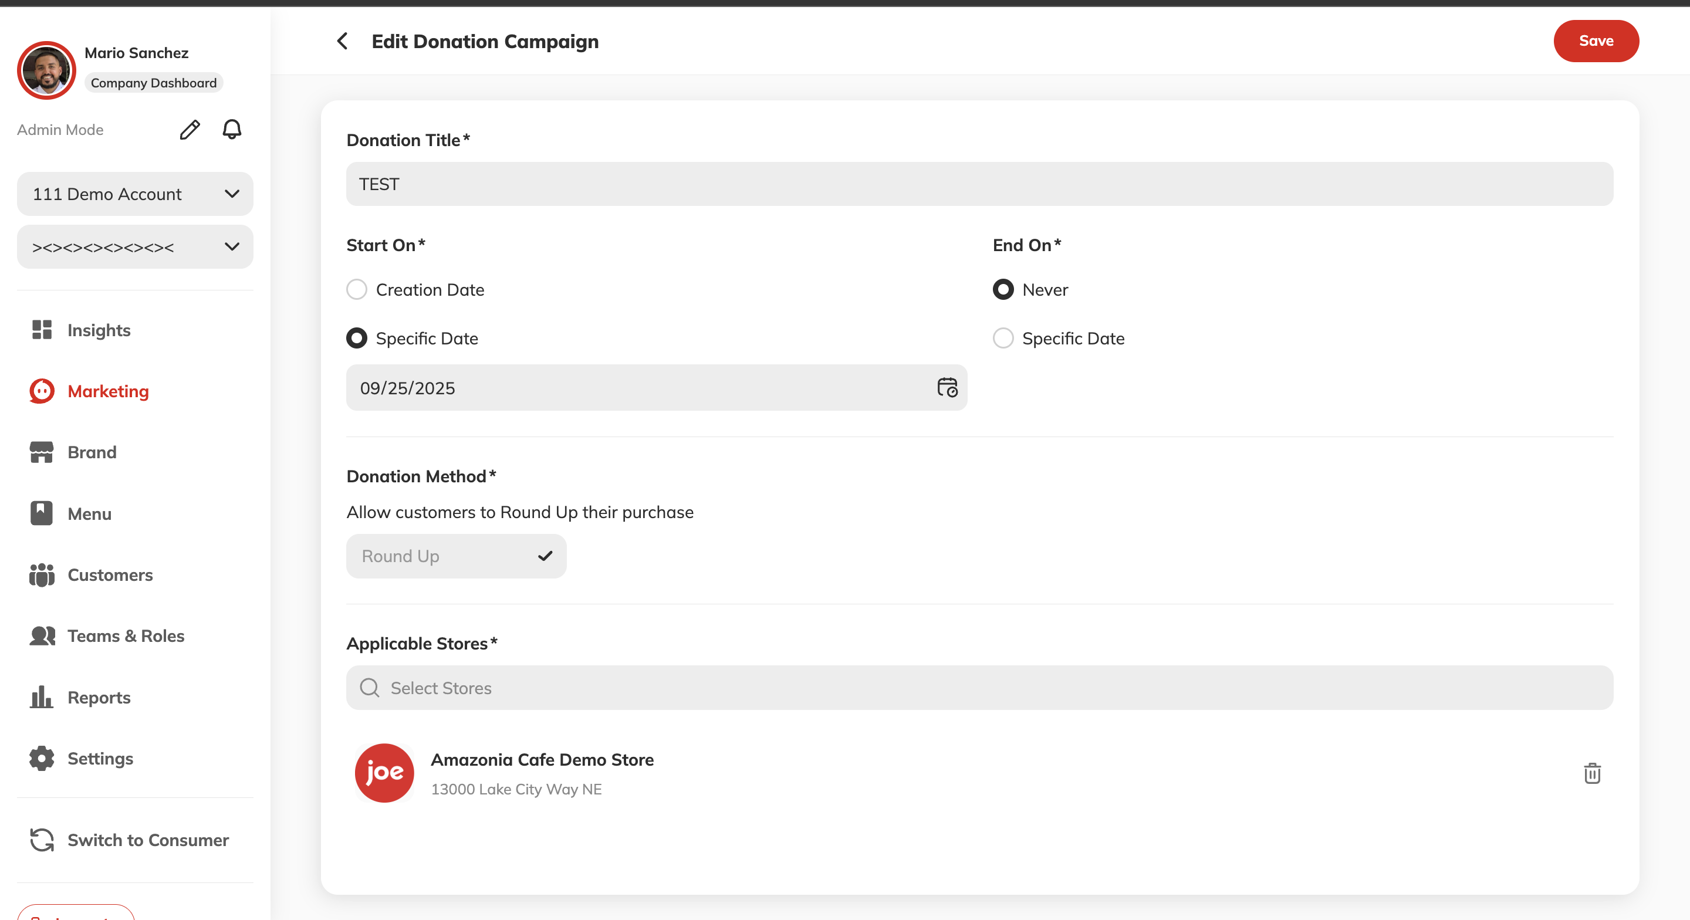Go back using the left chevron arrow
The height and width of the screenshot is (920, 1690).
[x=342, y=40]
